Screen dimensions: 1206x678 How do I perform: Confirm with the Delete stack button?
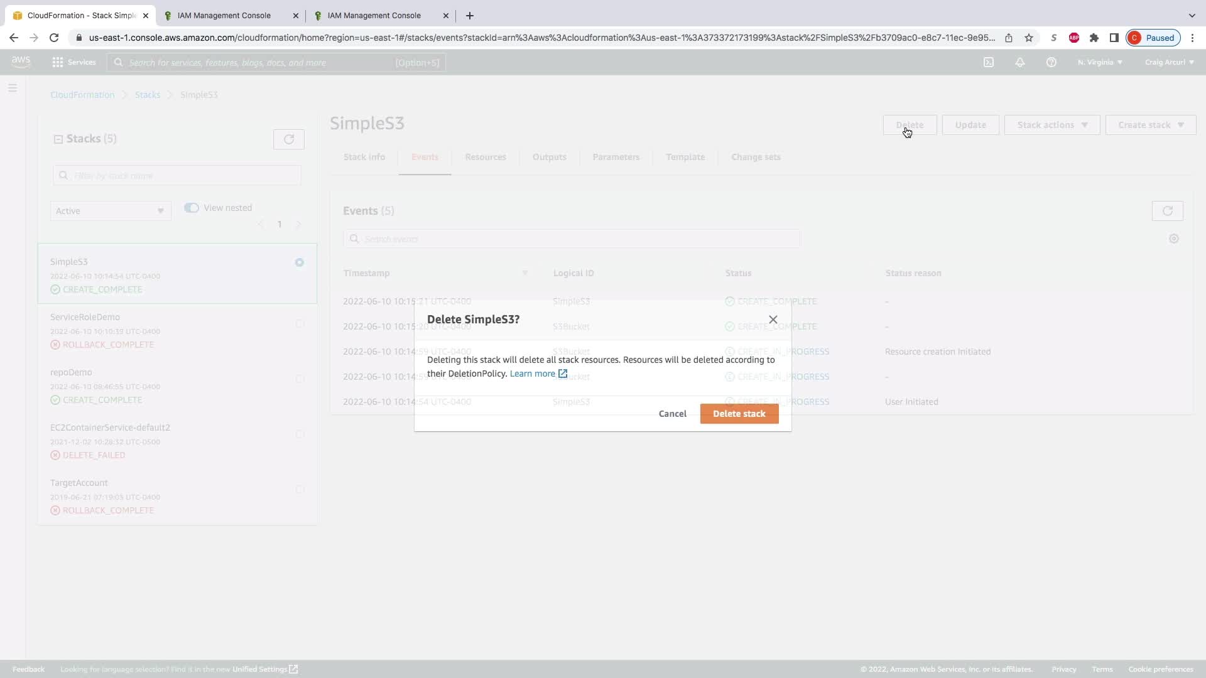(739, 414)
